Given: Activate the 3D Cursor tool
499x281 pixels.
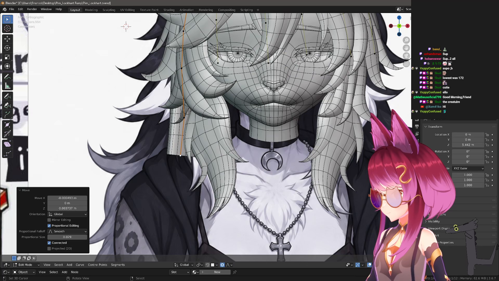Looking at the screenshot, I should [7, 28].
